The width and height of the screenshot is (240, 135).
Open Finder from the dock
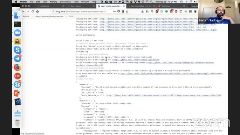17,16
